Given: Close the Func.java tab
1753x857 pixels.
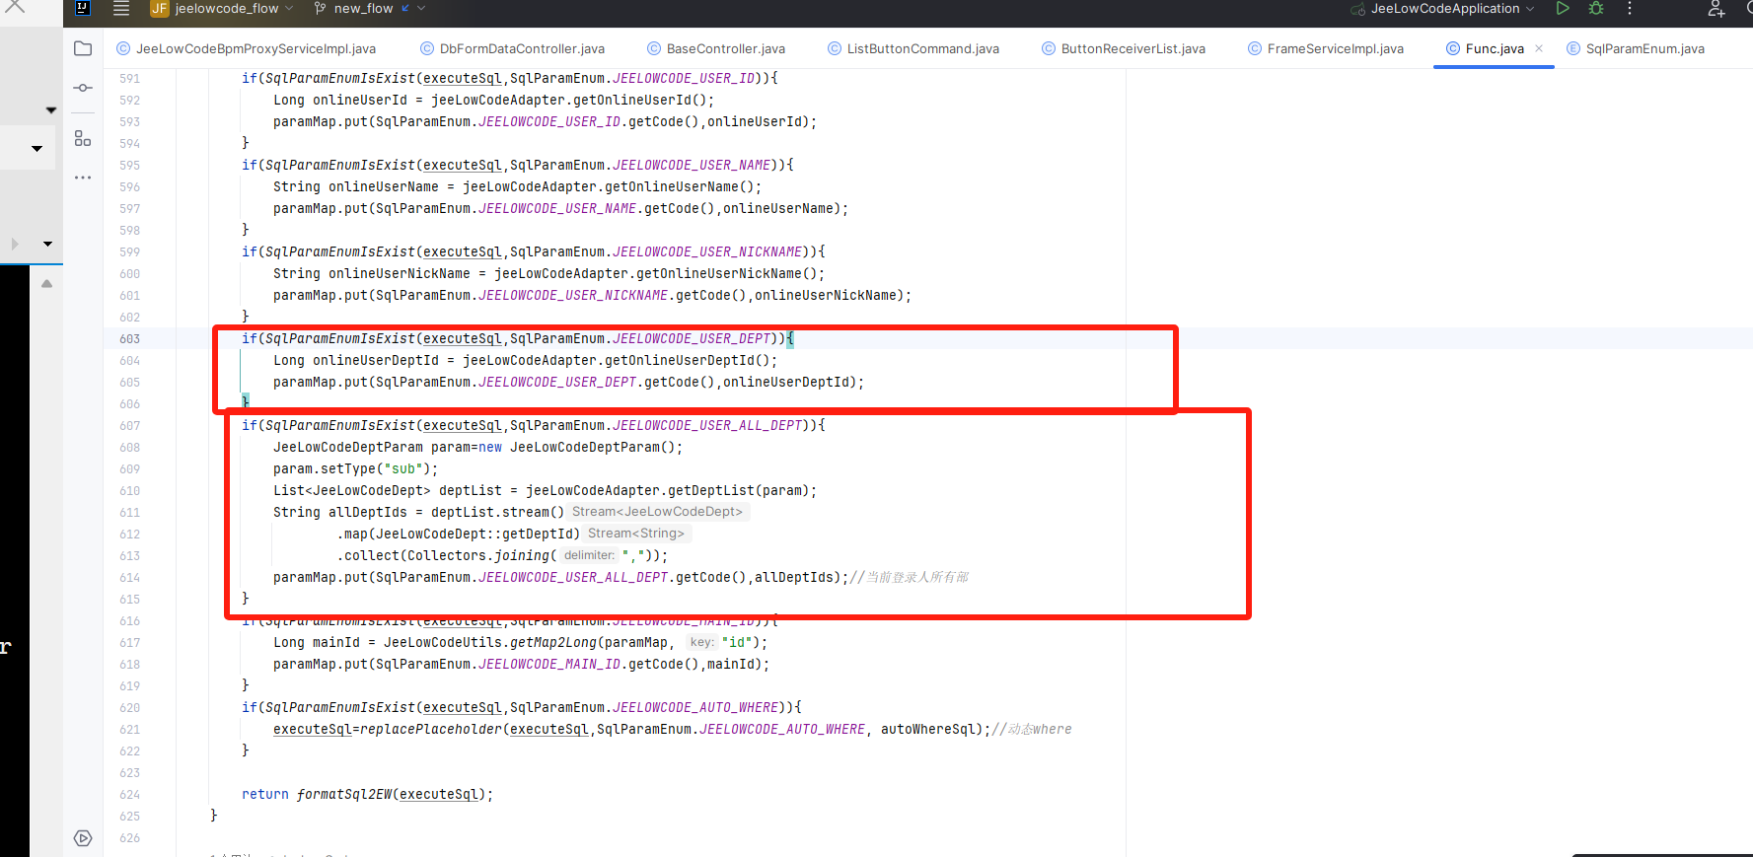Looking at the screenshot, I should point(1539,48).
